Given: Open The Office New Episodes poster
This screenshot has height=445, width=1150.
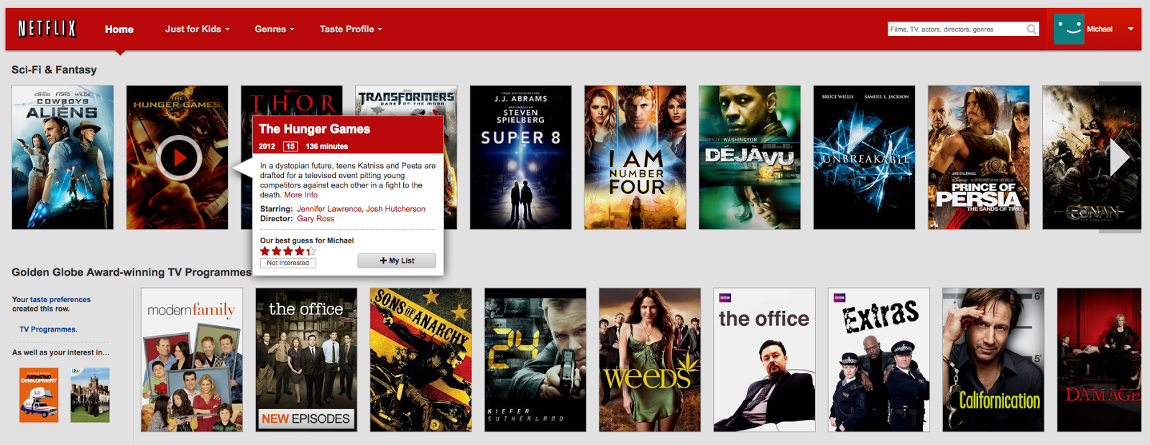Looking at the screenshot, I should [x=306, y=360].
